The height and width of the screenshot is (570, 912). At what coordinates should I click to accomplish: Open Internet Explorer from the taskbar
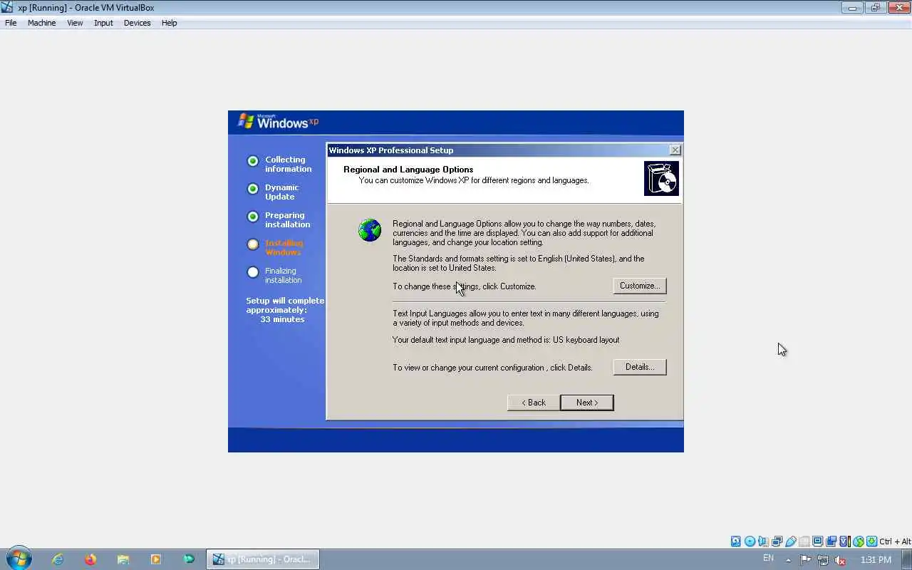[58, 559]
